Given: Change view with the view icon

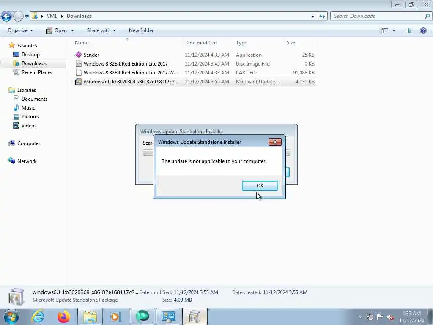Looking at the screenshot, I should 385,30.
